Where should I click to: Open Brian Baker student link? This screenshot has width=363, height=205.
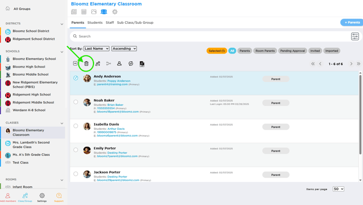point(115,105)
